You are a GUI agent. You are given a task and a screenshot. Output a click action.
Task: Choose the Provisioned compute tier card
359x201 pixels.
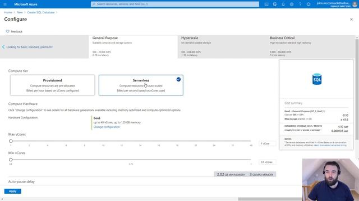tap(52, 85)
